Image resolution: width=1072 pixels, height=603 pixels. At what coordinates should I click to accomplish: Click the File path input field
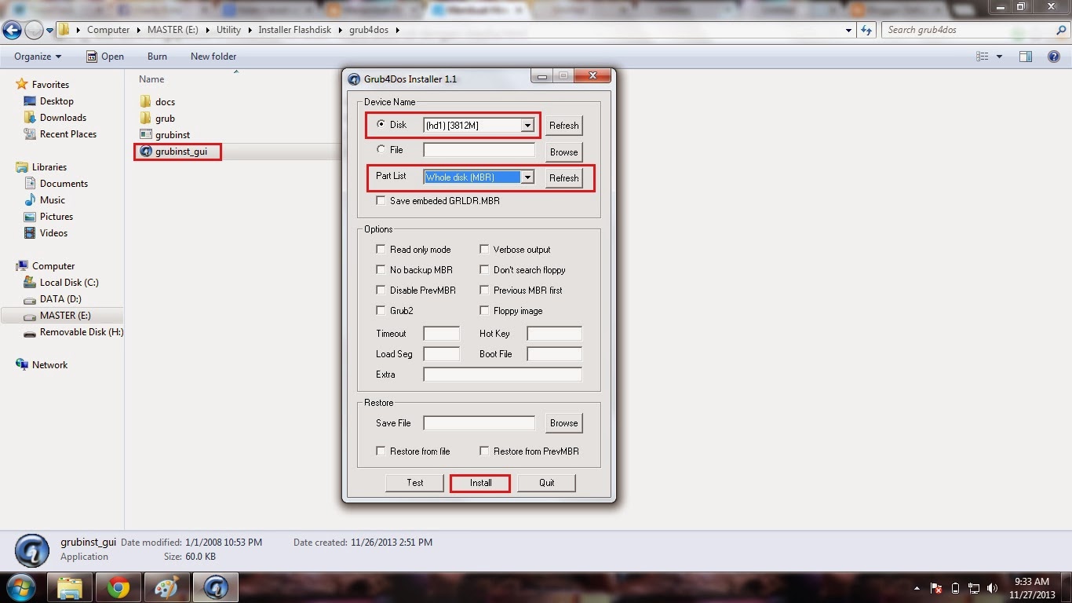click(479, 150)
